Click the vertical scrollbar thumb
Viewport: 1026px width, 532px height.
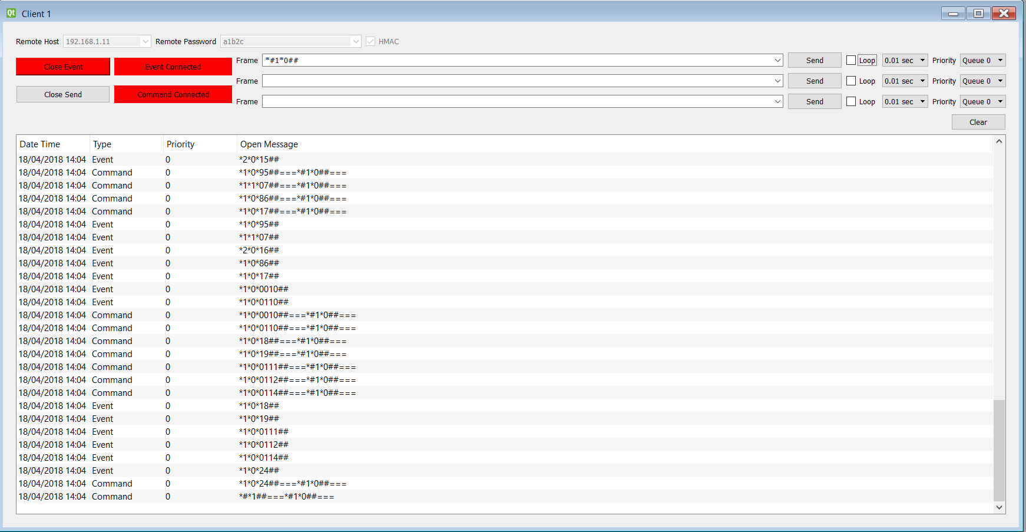click(x=999, y=450)
